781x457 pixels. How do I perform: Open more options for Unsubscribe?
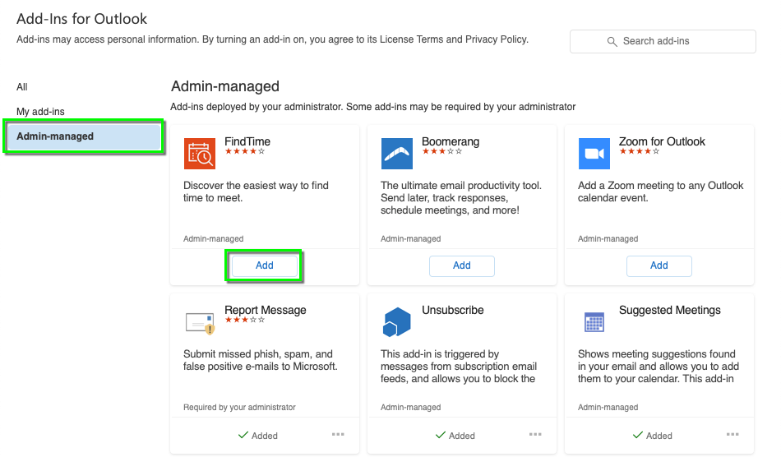pos(535,435)
